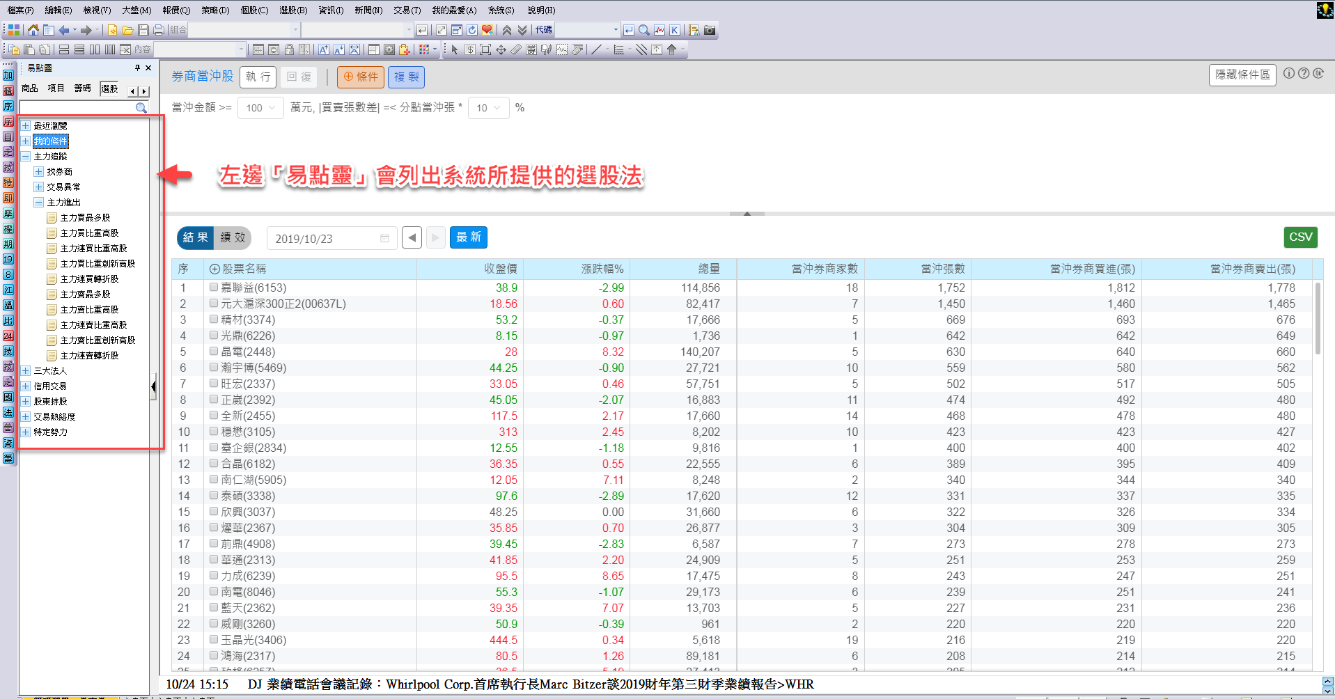Export results with the green CSV button
1335x699 pixels.
click(x=1300, y=237)
